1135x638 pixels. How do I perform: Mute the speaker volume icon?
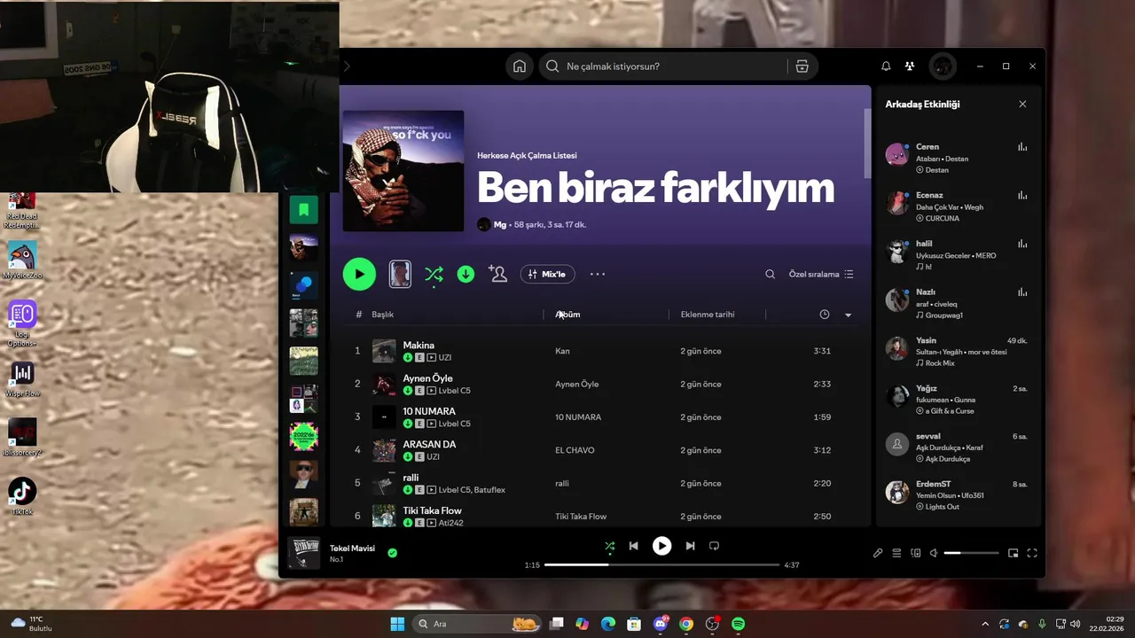click(x=934, y=553)
